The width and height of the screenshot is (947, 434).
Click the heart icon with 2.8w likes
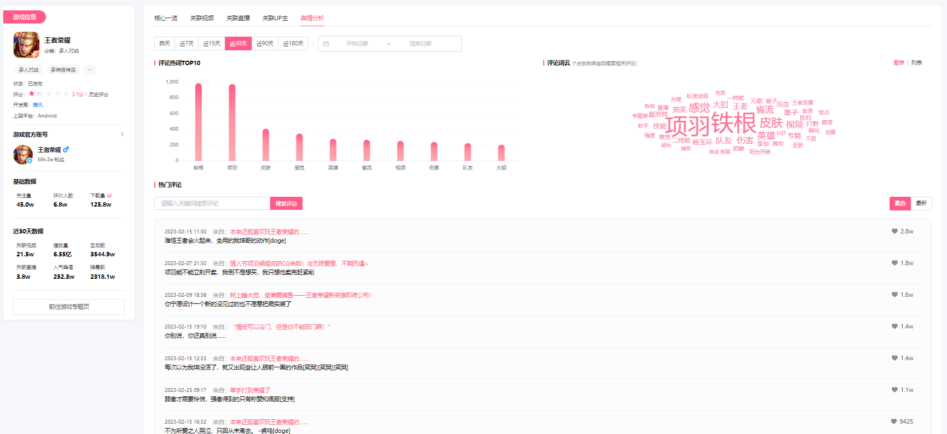coord(894,231)
